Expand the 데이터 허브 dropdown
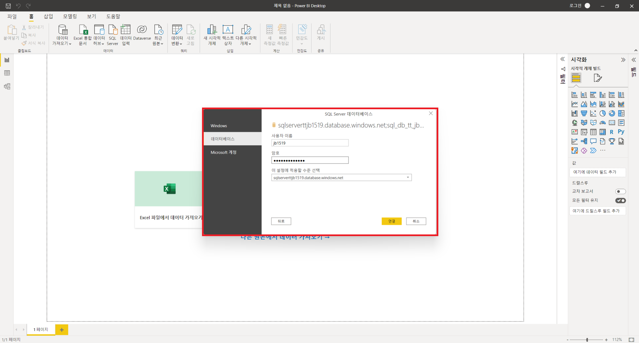639x343 pixels. point(99,35)
